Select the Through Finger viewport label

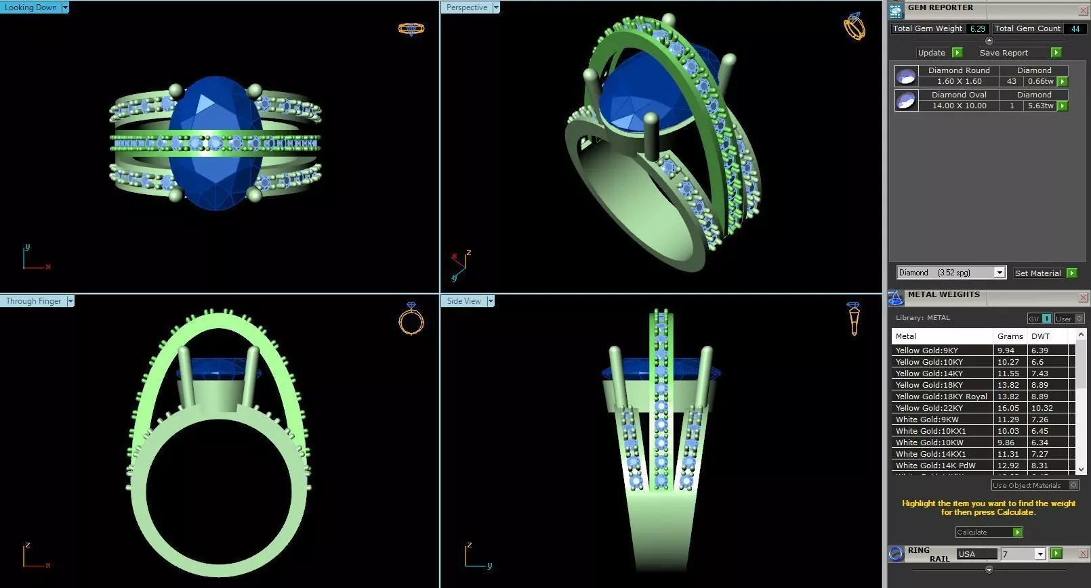click(33, 301)
